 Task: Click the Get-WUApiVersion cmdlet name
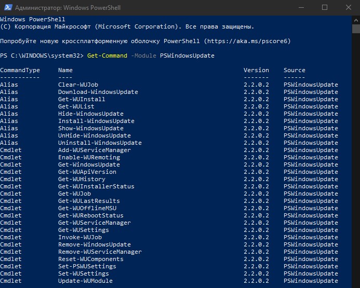(x=87, y=172)
